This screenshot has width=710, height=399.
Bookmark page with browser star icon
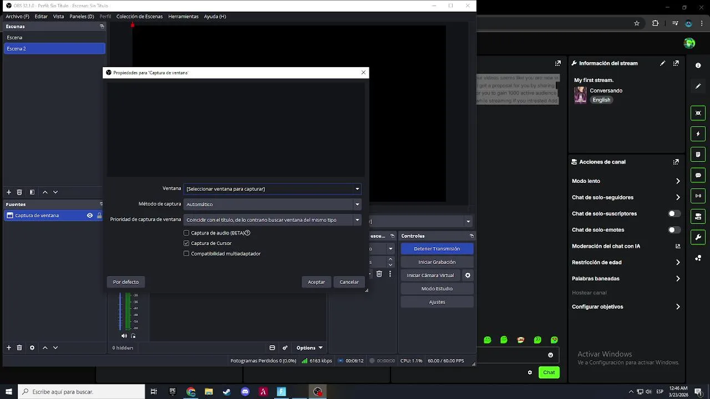[x=637, y=23]
